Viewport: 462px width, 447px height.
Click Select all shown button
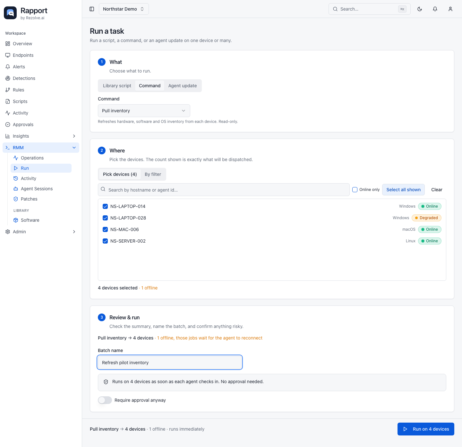coord(404,190)
